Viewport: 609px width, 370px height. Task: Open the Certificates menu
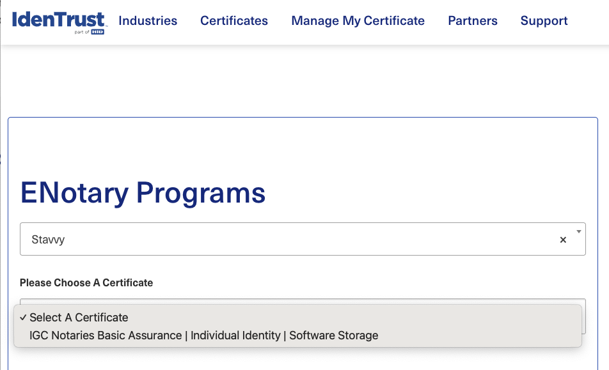tap(233, 20)
